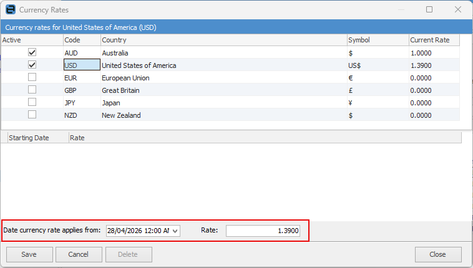473x268 pixels.
Task: Click the ¥ symbol cell
Action: coord(378,103)
